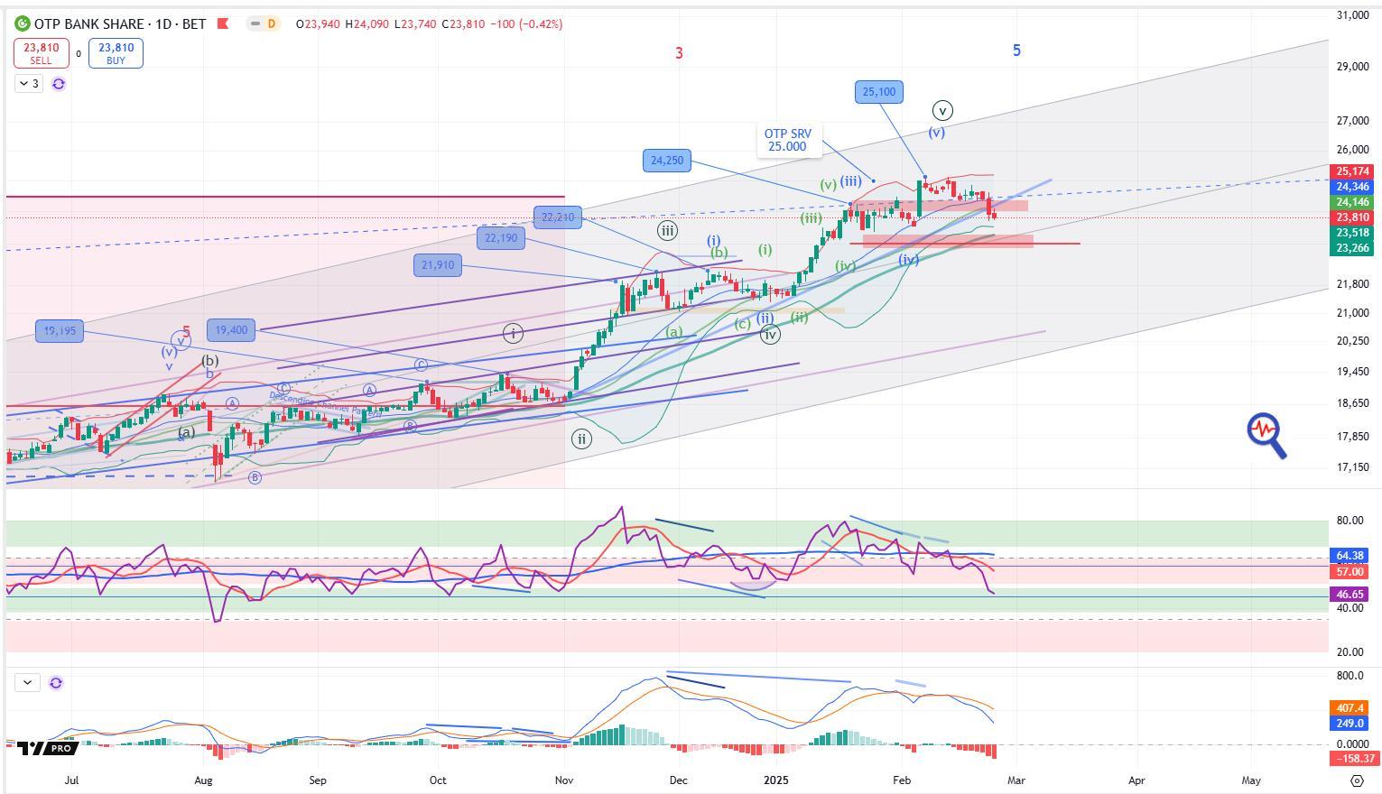Select the 25,100 price callout label
Screen dimensions: 1382x794
(879, 91)
